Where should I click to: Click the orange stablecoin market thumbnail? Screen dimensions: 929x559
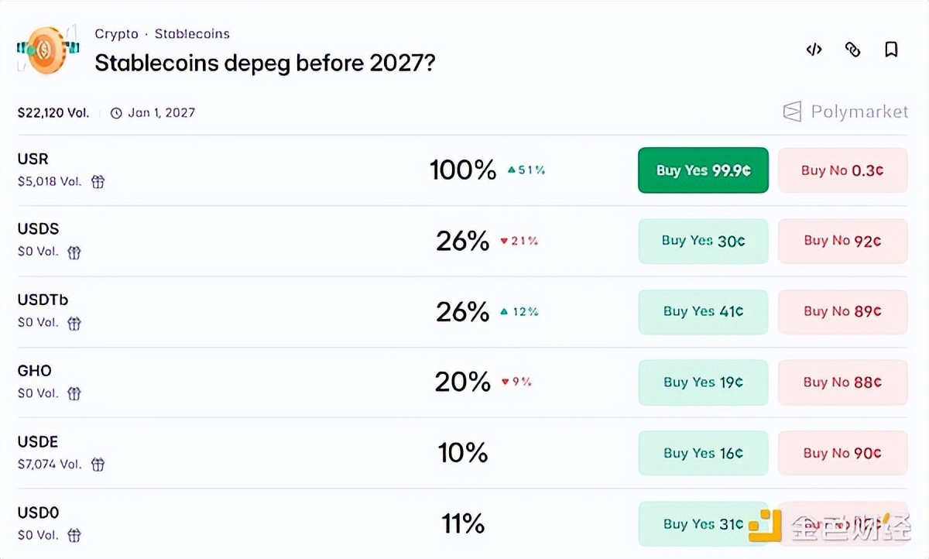(47, 50)
